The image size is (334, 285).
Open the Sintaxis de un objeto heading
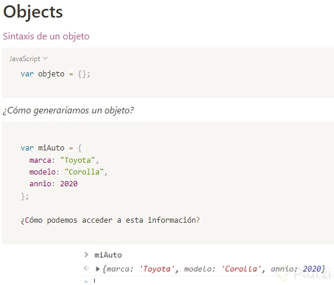point(46,36)
